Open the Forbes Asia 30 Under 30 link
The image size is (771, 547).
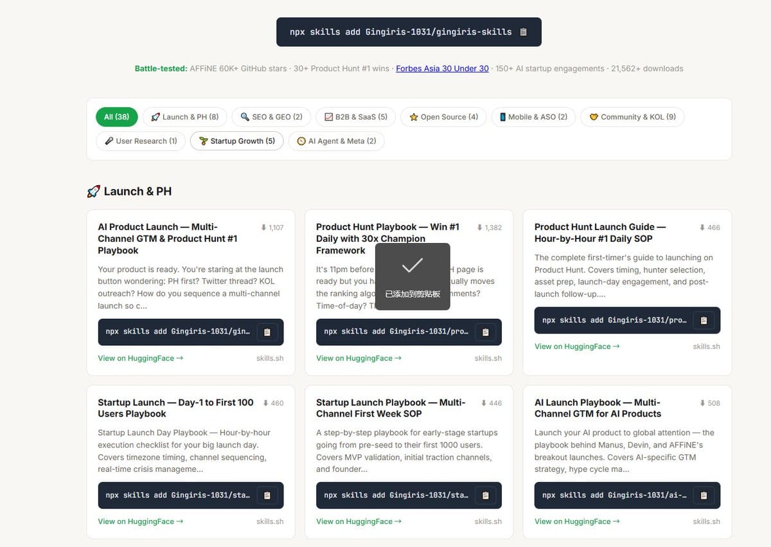442,68
